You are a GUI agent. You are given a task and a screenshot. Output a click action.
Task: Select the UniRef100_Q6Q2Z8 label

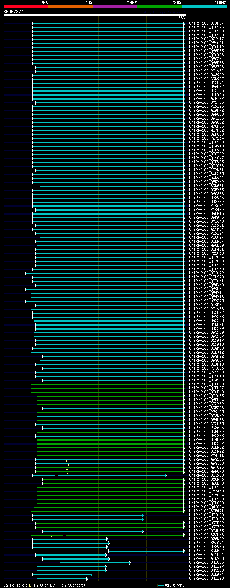206,194
